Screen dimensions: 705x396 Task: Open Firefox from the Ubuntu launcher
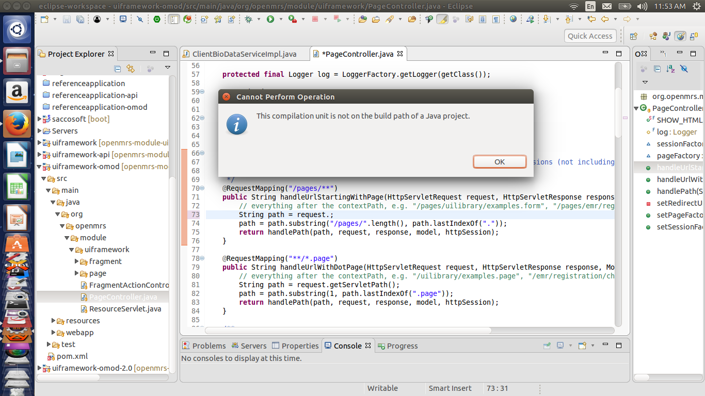pos(17,124)
